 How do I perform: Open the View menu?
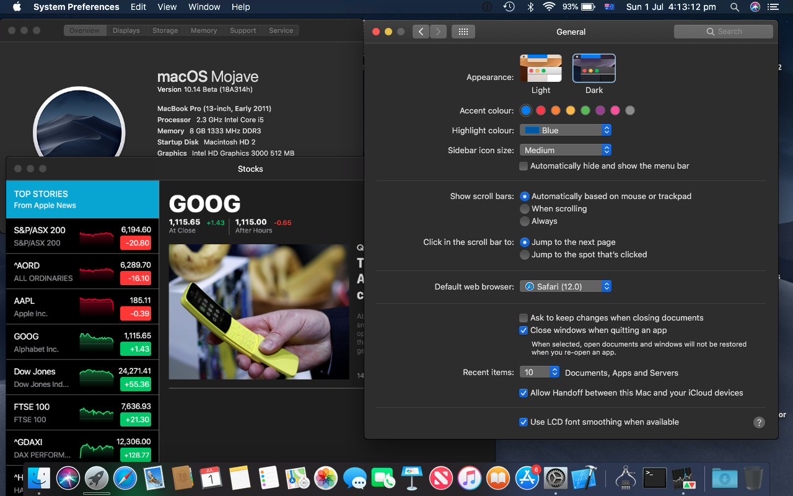pyautogui.click(x=167, y=7)
